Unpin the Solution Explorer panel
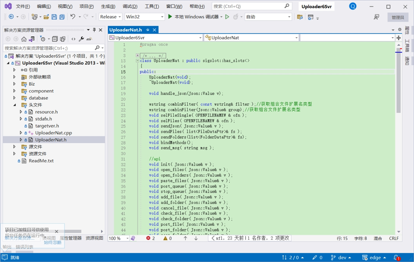Screen dimensions: 414x262 click(x=94, y=30)
